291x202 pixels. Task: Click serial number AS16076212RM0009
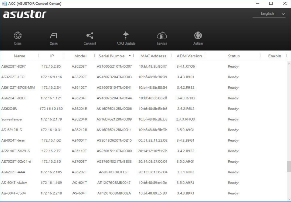pos(114,119)
